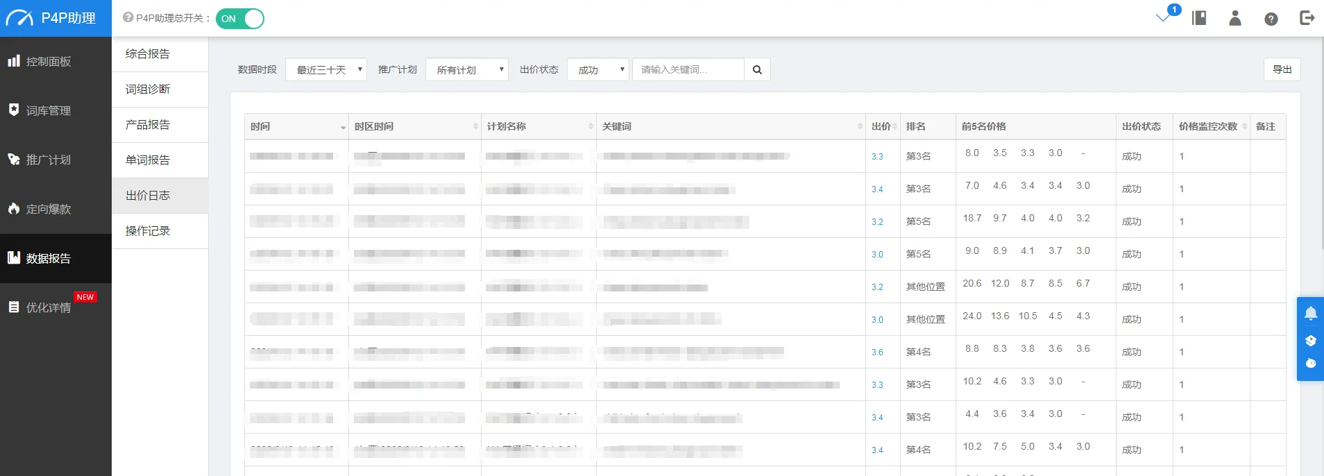Toggle the P4P助理 master ON switch
The width and height of the screenshot is (1324, 476).
pyautogui.click(x=240, y=19)
